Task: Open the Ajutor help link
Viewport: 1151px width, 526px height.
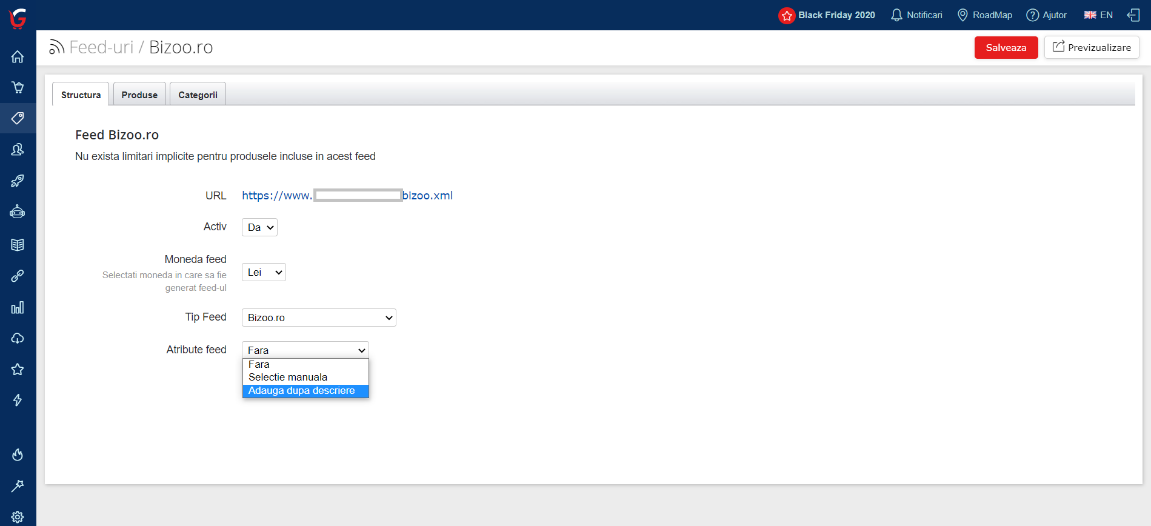Action: point(1055,15)
